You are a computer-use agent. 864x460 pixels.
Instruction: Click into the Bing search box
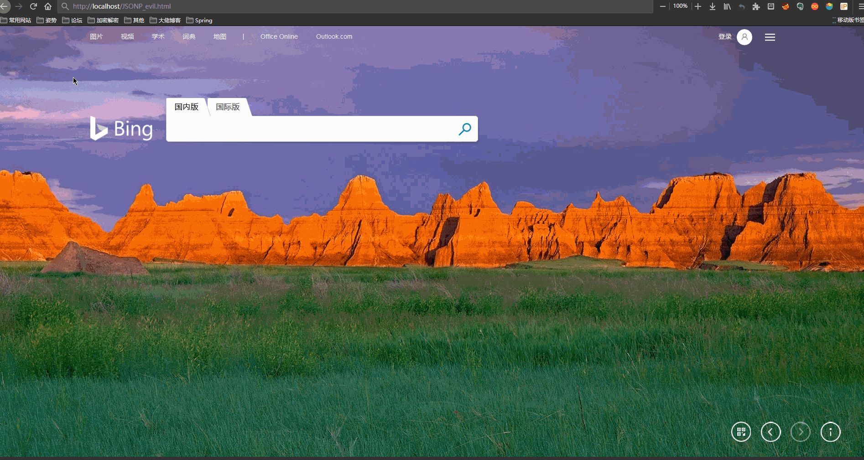click(310, 129)
